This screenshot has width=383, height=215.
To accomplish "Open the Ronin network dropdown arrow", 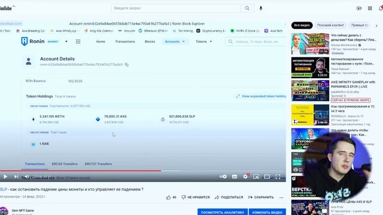I will point(66,41).
